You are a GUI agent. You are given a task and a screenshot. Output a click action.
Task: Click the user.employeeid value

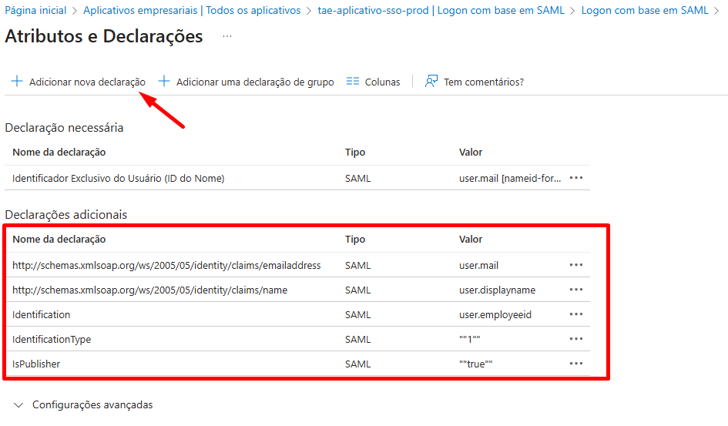pos(495,314)
